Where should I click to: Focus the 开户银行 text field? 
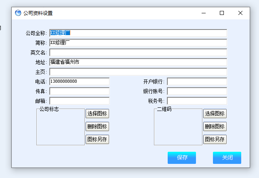tap(197, 82)
